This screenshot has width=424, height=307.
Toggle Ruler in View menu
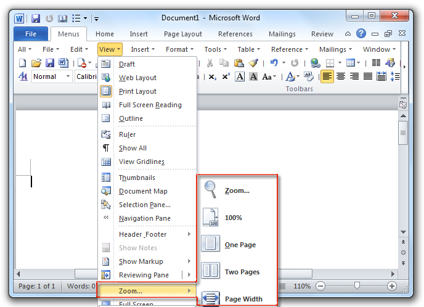pyautogui.click(x=148, y=134)
